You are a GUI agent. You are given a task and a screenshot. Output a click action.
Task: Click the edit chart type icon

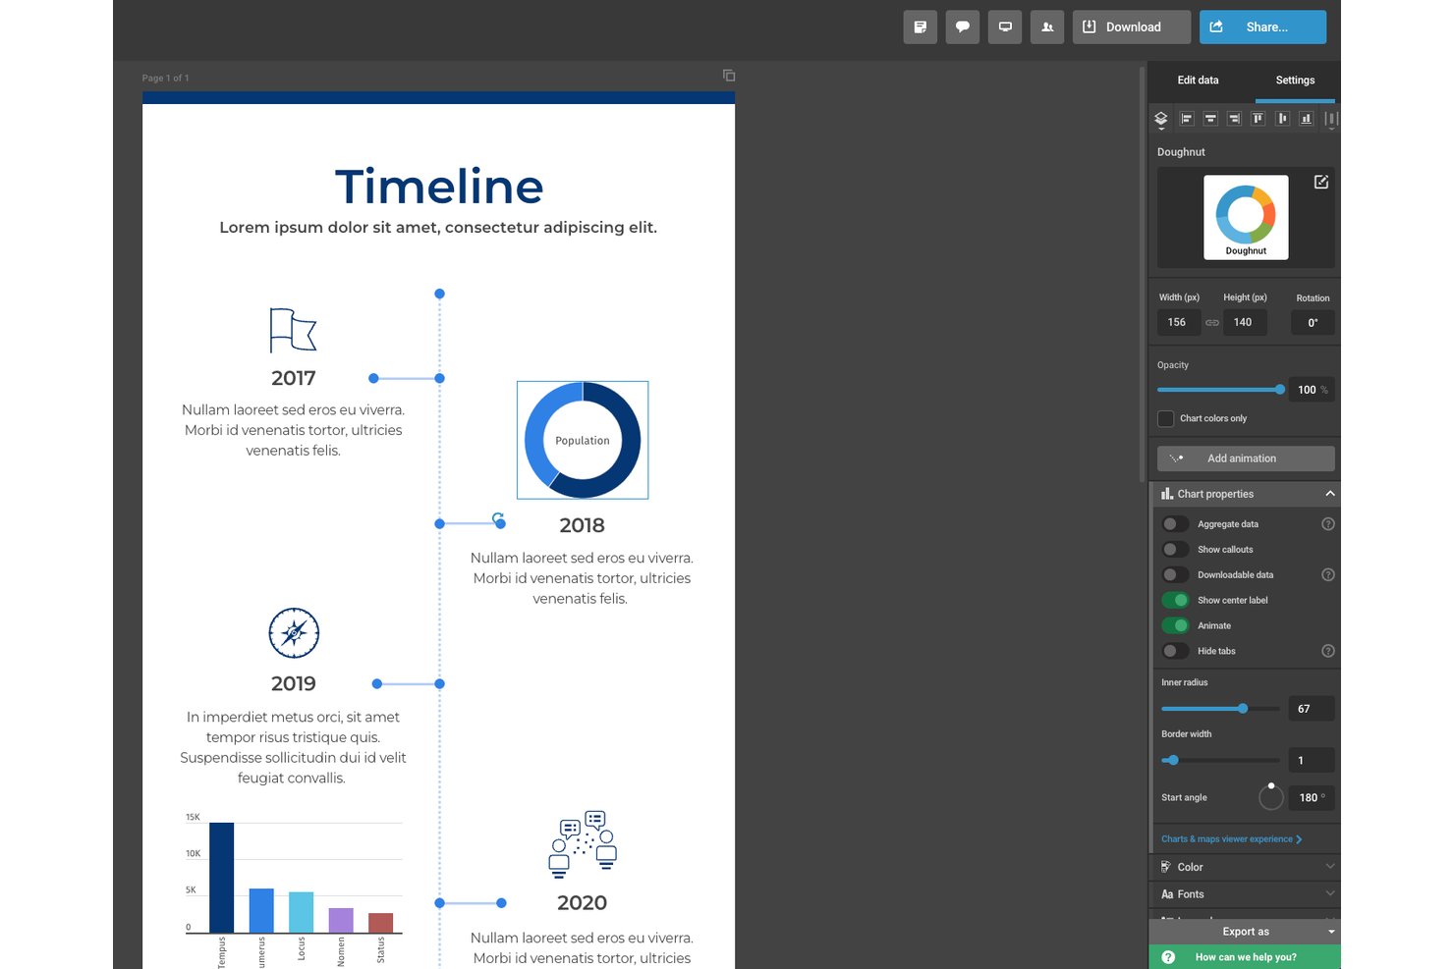point(1321,182)
